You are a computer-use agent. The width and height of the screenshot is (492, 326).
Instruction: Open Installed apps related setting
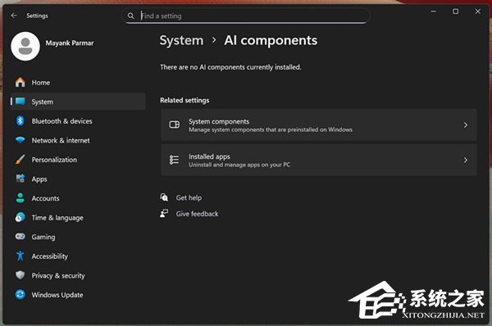(x=319, y=160)
